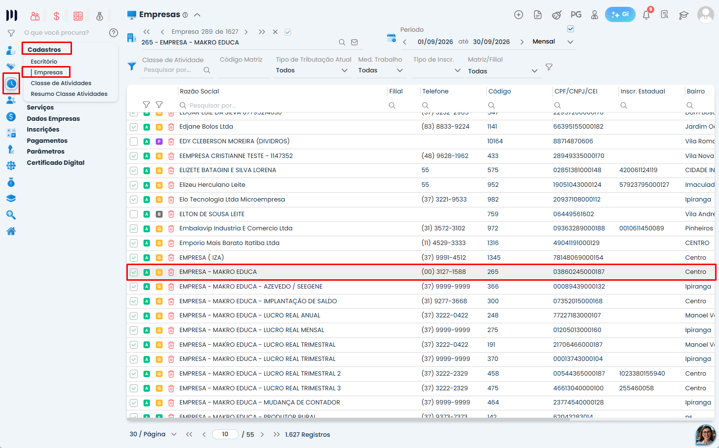Click the calendar icon next to Período
The width and height of the screenshot is (719, 448).
click(391, 38)
